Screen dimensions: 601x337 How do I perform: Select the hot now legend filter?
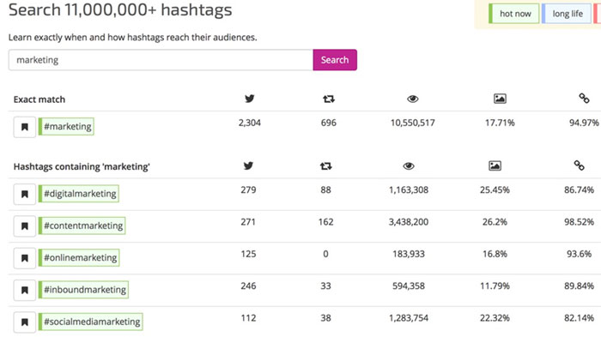pos(513,14)
